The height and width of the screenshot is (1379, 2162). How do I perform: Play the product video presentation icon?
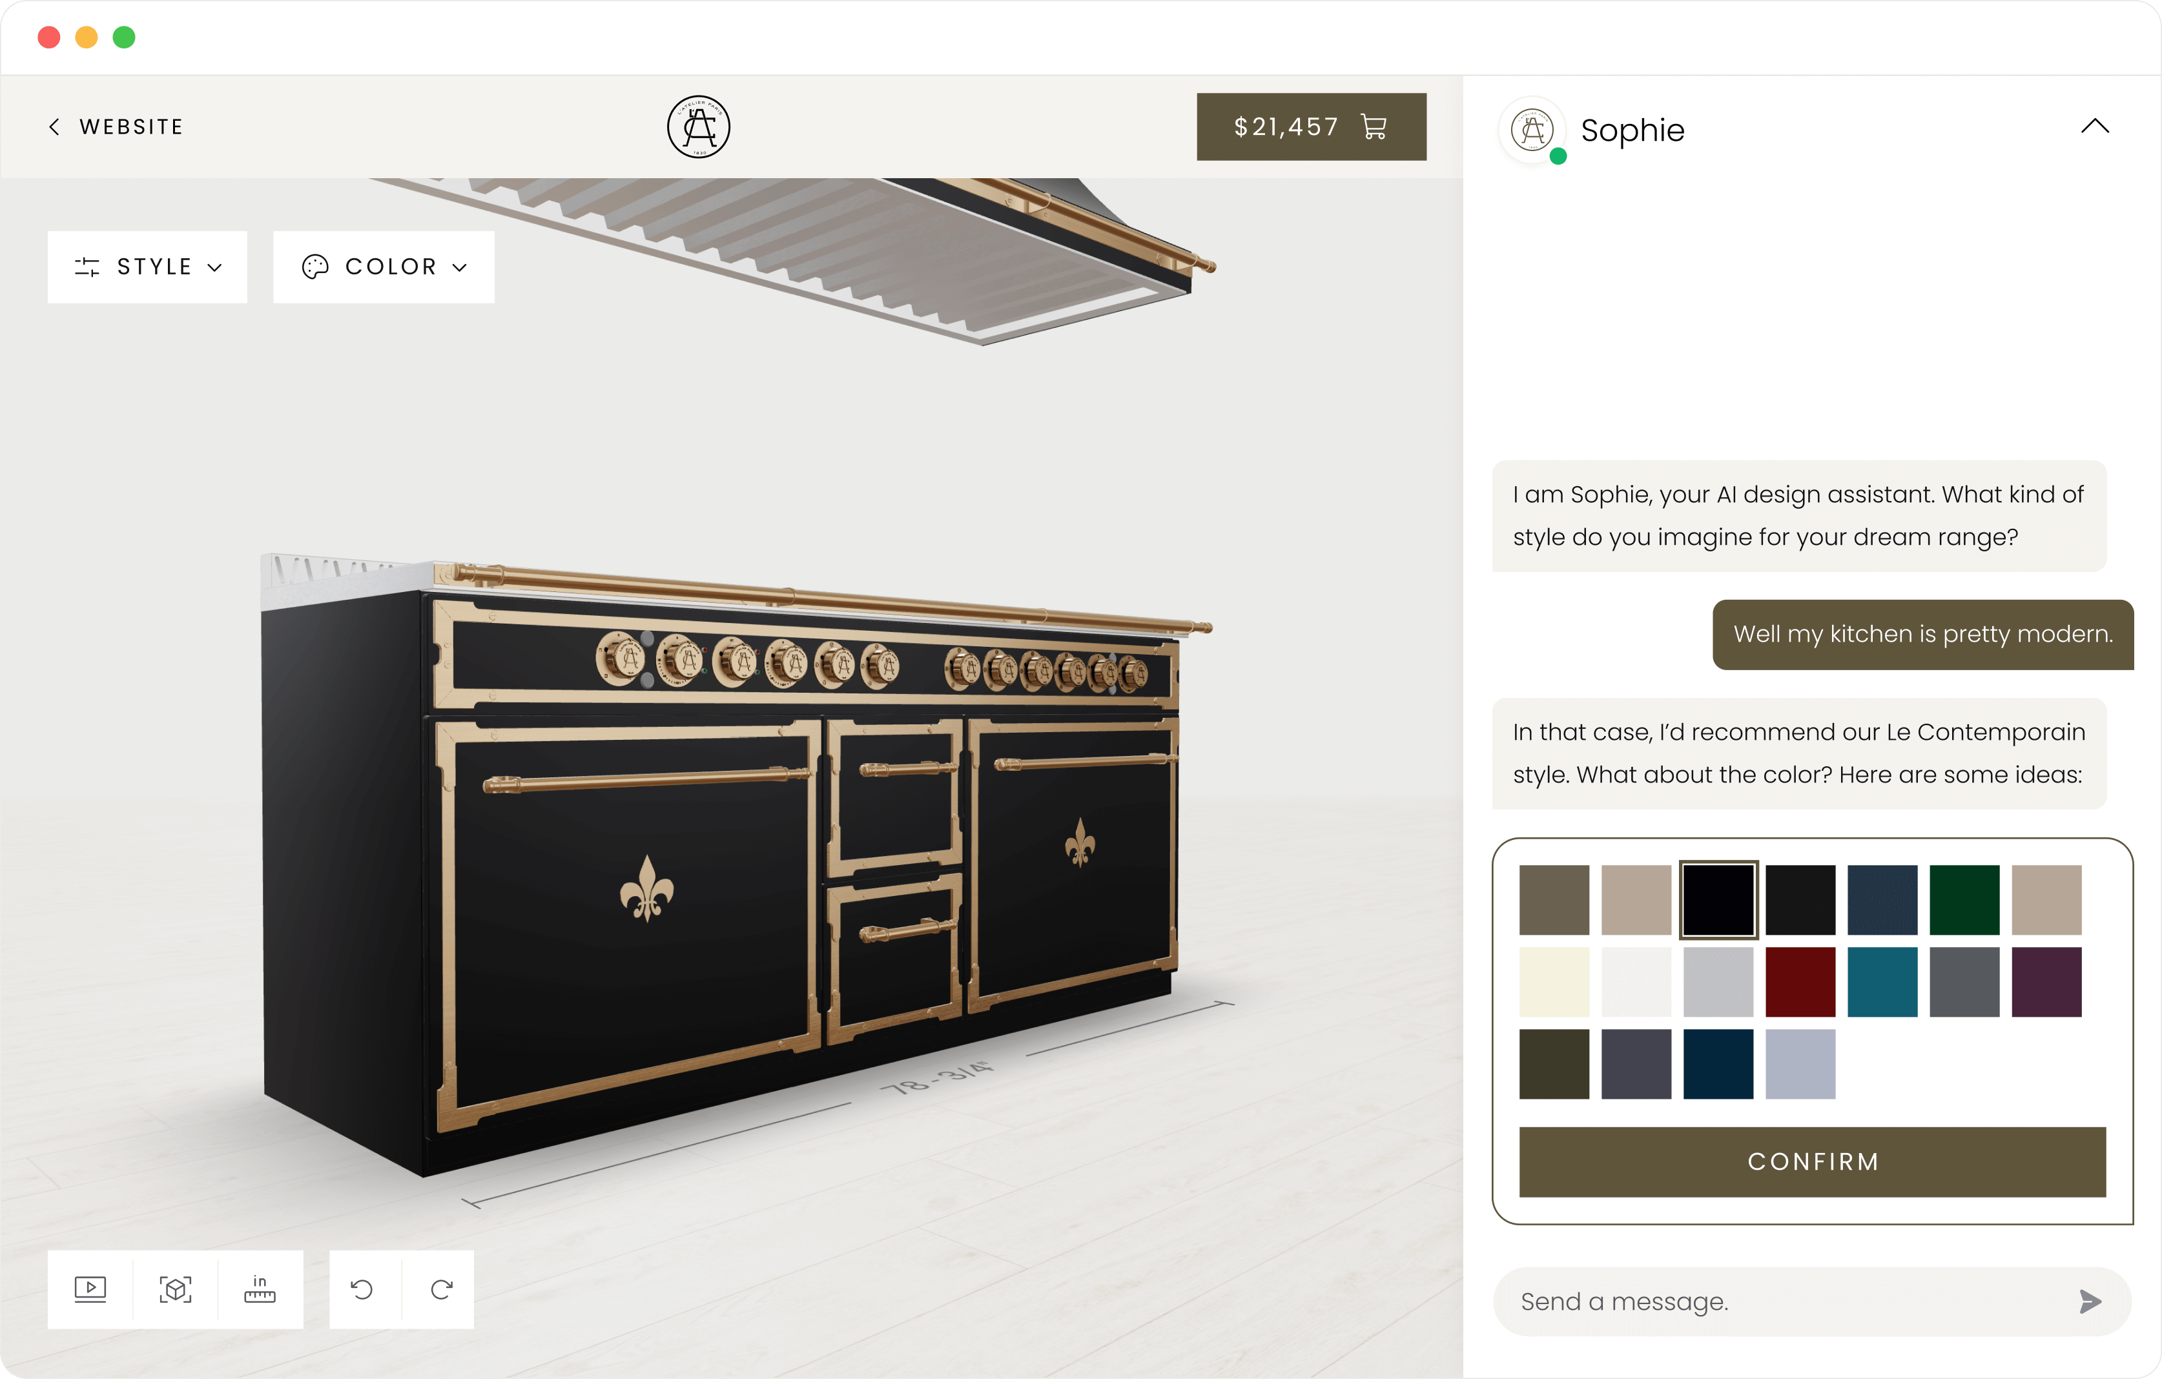pyautogui.click(x=90, y=1289)
